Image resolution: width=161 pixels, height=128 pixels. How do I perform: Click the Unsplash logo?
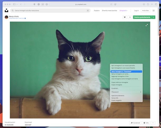[x=7, y=11]
